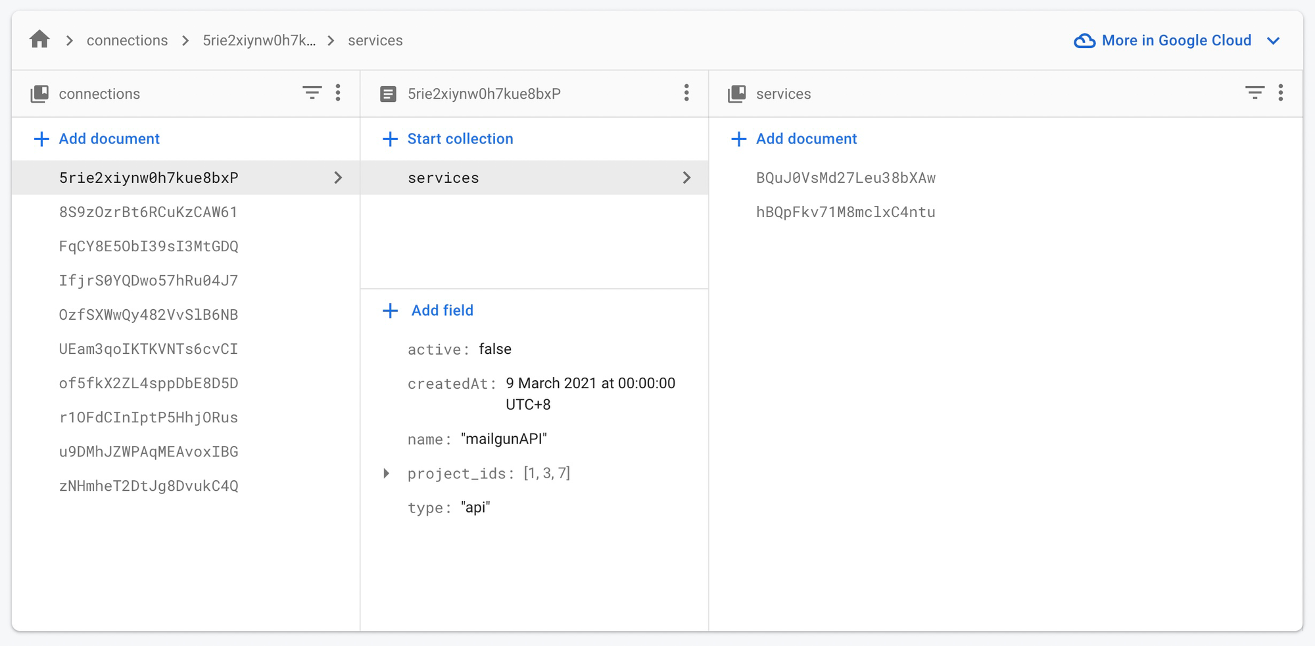Navigate to connections in the breadcrumb

coord(127,41)
